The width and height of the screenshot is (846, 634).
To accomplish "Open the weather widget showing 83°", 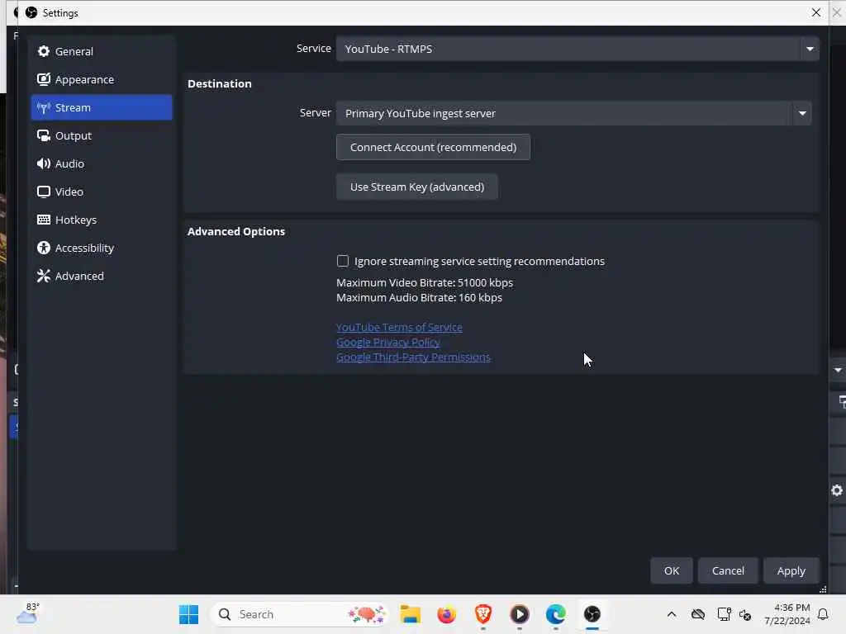I will (x=28, y=613).
